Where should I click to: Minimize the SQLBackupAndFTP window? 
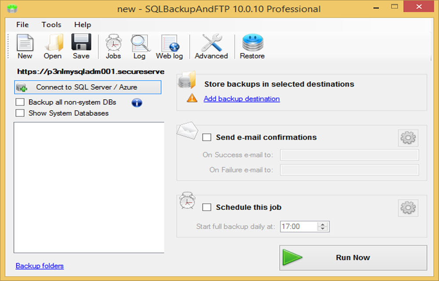(376, 8)
